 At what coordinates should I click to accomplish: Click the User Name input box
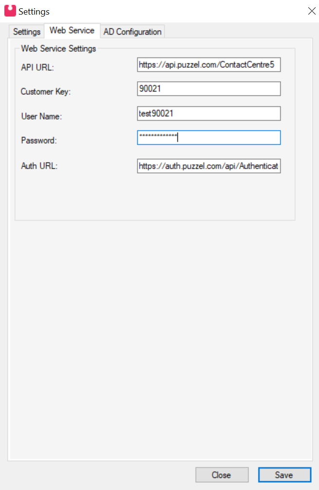tap(209, 113)
